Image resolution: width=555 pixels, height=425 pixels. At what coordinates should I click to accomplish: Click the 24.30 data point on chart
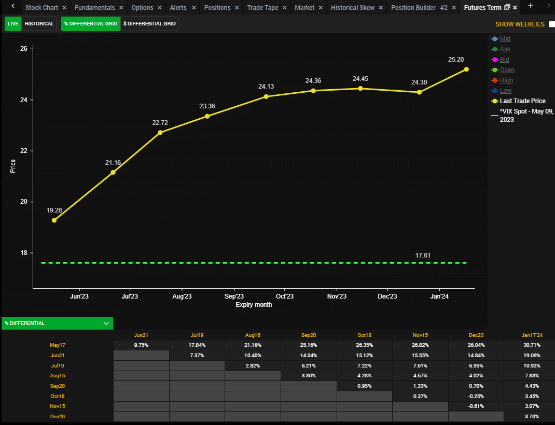420,92
